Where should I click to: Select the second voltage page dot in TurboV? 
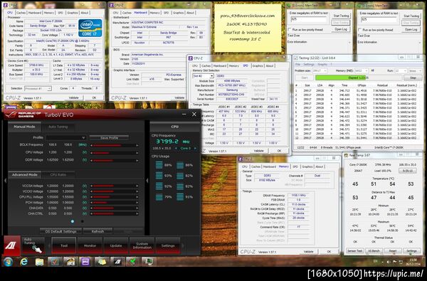83,221
